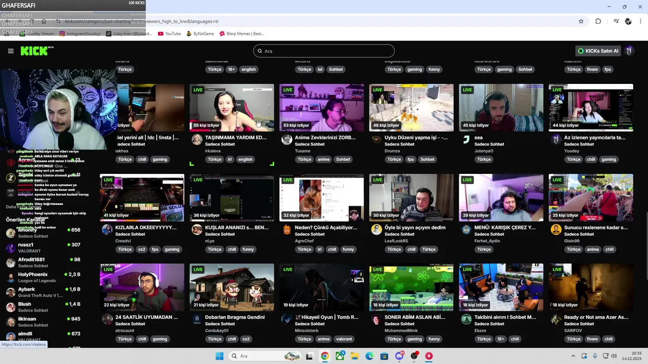Open the Chrome extensions puzzle icon
This screenshot has height=364, width=648.
coord(598,21)
